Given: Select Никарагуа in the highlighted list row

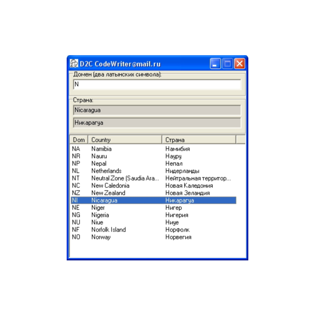Looking at the screenshot, I should click(180, 201).
